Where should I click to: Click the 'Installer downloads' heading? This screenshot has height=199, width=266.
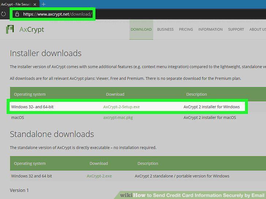(x=46, y=53)
